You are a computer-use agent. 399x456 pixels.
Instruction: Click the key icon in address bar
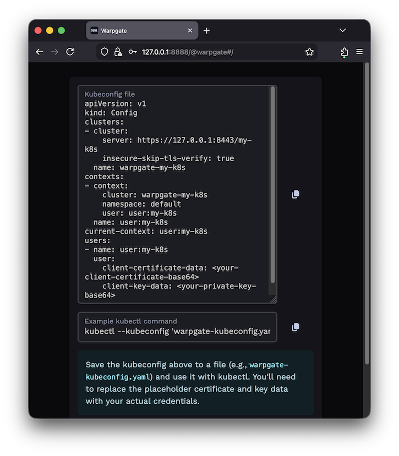coord(132,52)
